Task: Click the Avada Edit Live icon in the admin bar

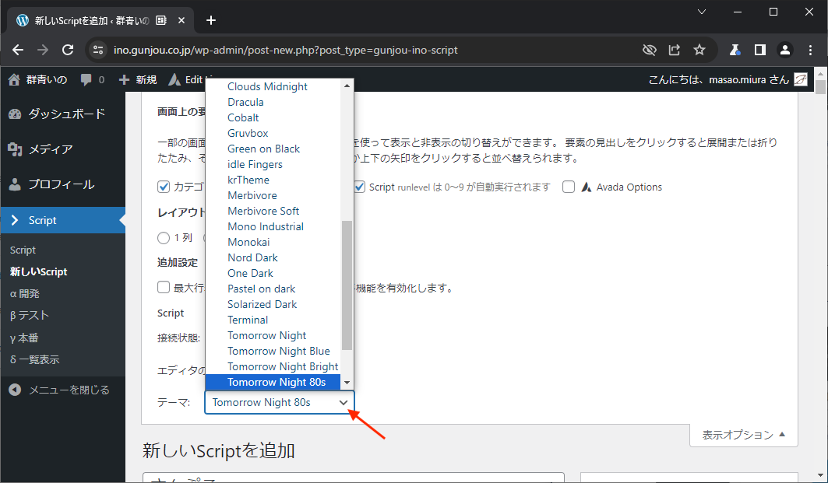Action: coord(174,79)
